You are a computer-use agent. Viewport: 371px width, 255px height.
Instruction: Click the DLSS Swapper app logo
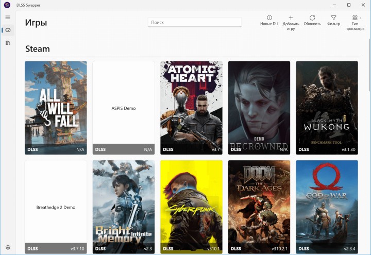point(7,5)
